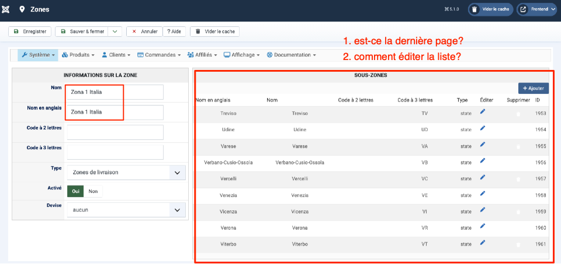Focus the Code à 3 lettres input
561x264 pixels.
(115, 152)
